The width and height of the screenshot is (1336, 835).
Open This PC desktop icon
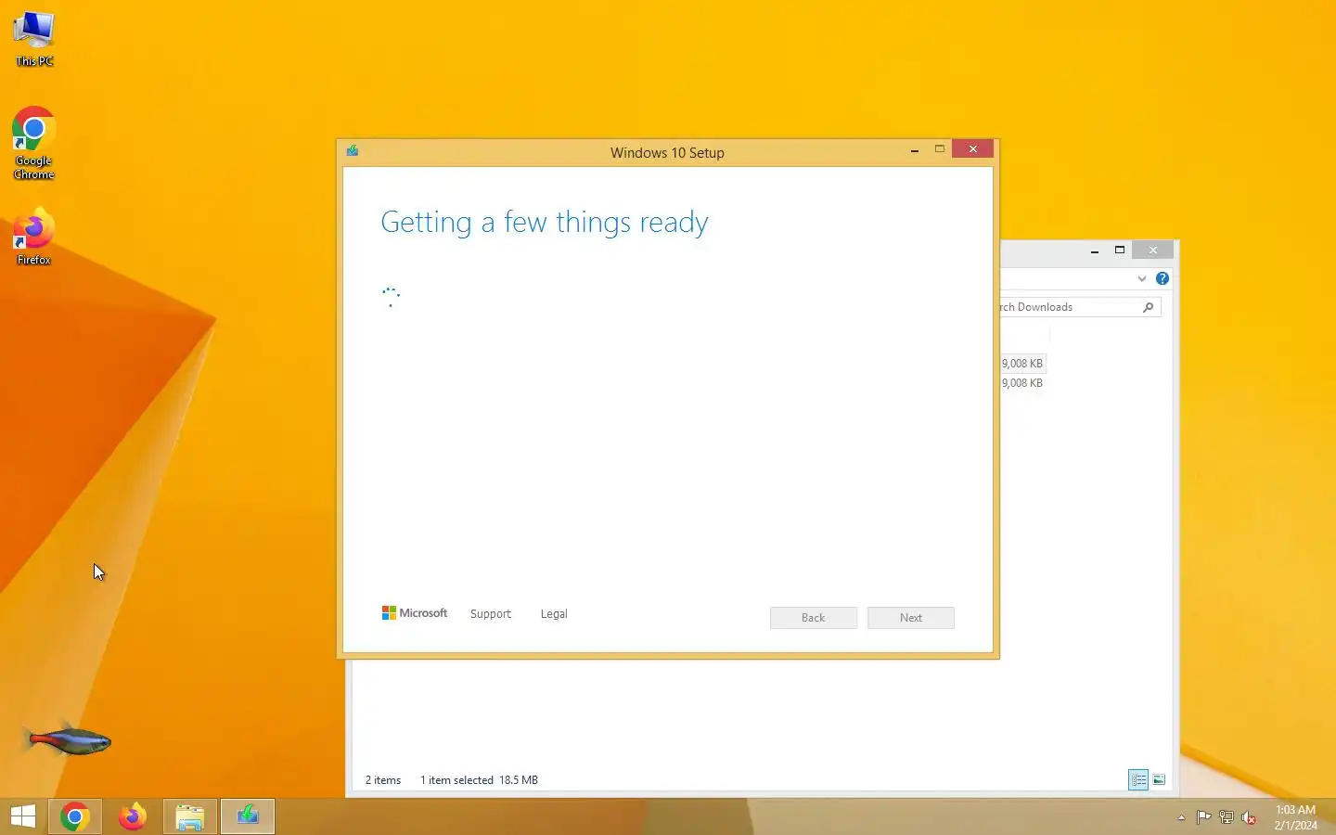(34, 39)
